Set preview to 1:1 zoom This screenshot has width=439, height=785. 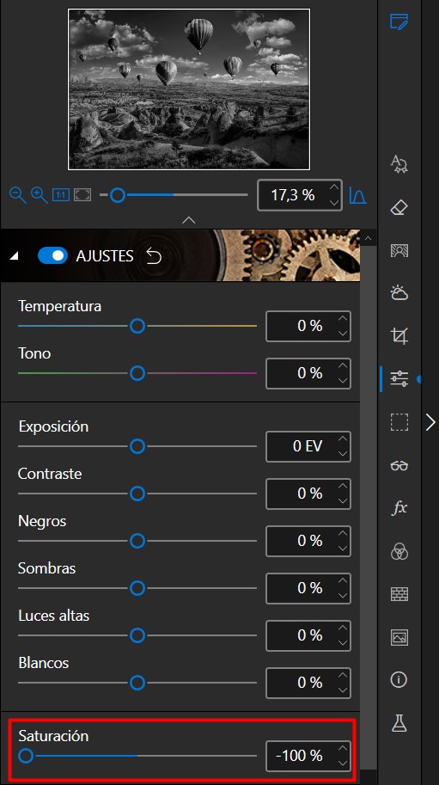coord(61,195)
